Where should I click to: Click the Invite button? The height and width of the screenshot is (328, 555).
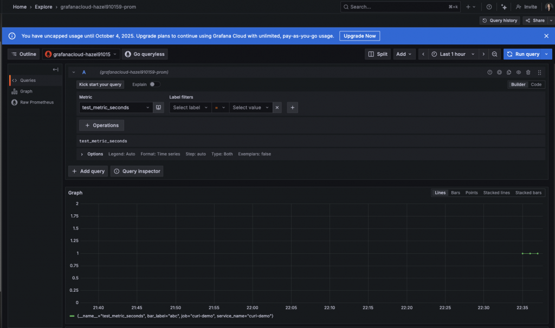(x=526, y=6)
